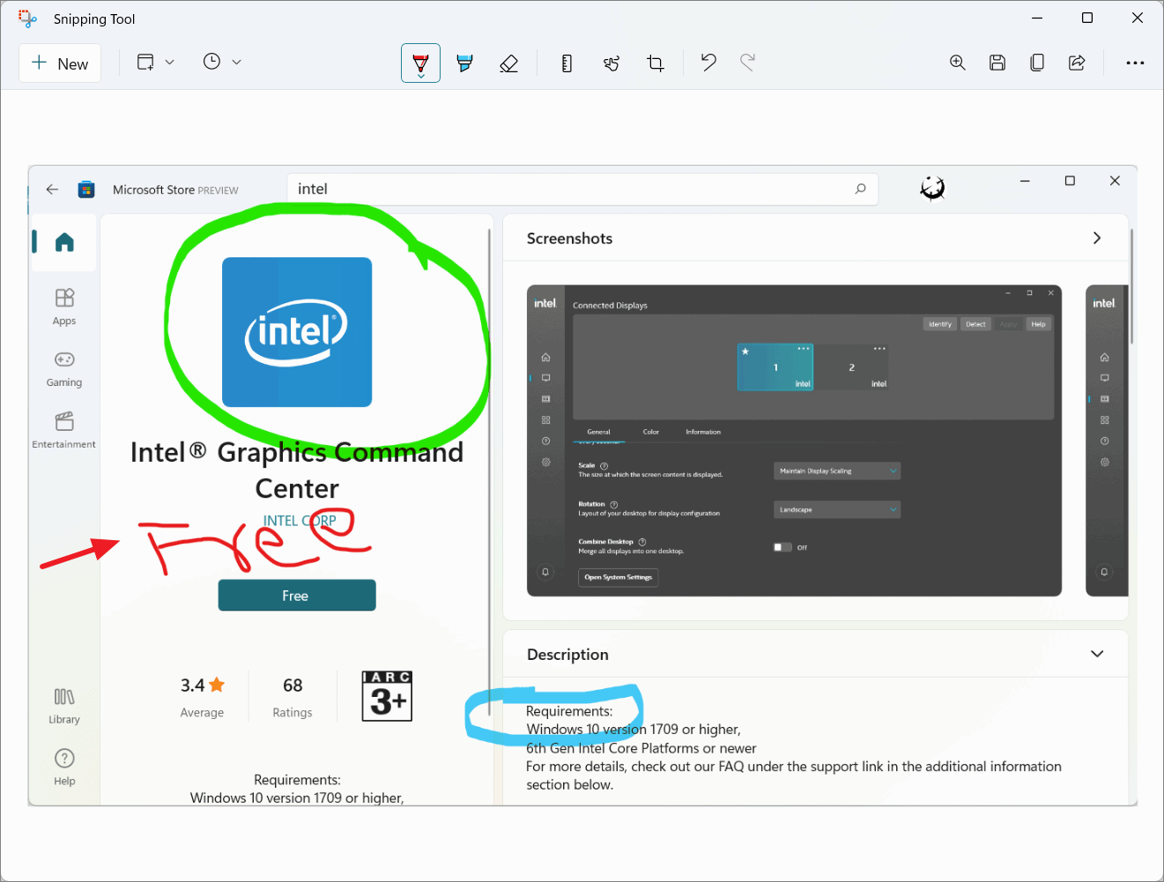Click the Intel app logo tile
Viewport: 1164px width, 882px height.
click(x=297, y=332)
